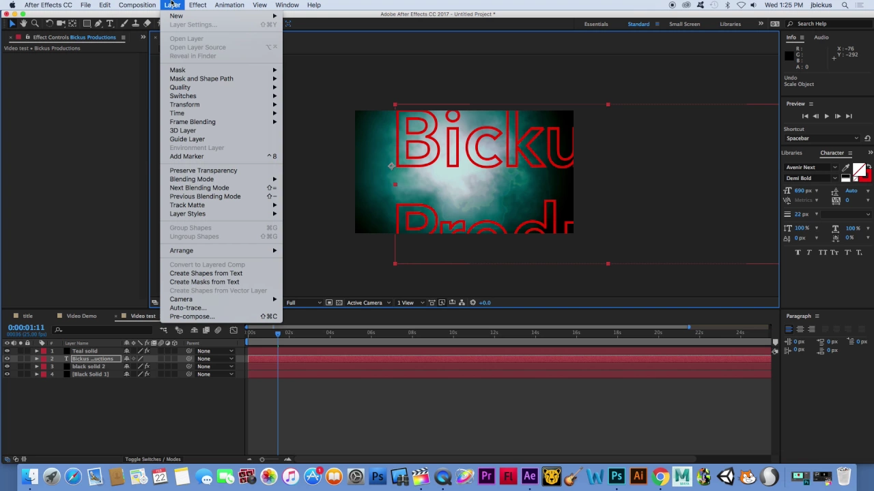Toggle effects fx switch on Teal solid
Screen dimensions: 874x491
(147, 351)
